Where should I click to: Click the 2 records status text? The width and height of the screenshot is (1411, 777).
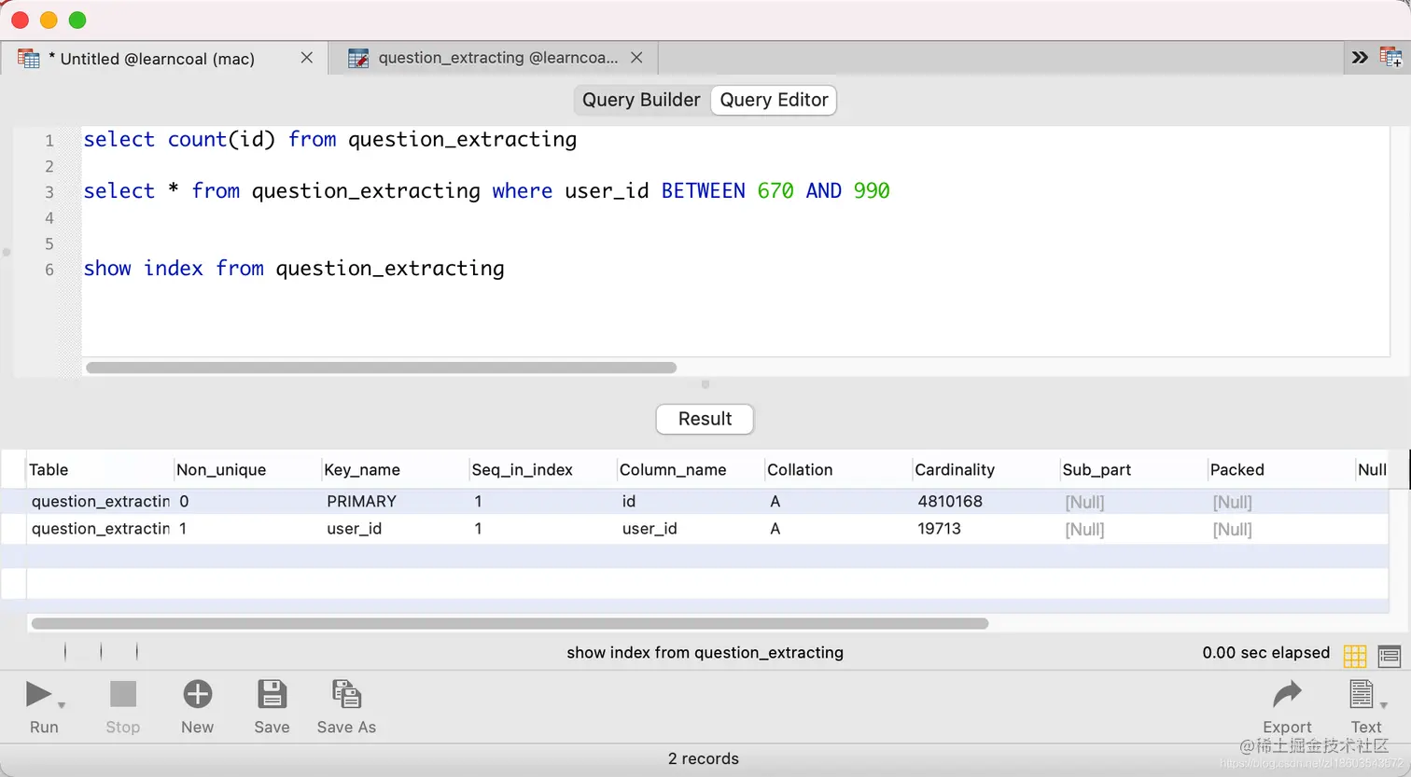tap(704, 759)
